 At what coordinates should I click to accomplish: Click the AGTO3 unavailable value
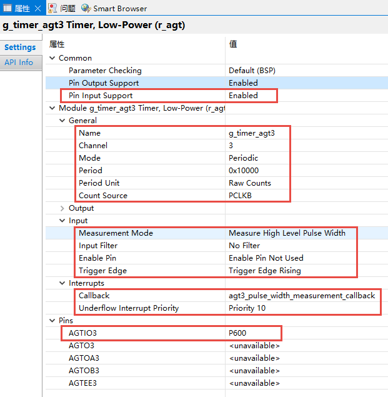254,346
